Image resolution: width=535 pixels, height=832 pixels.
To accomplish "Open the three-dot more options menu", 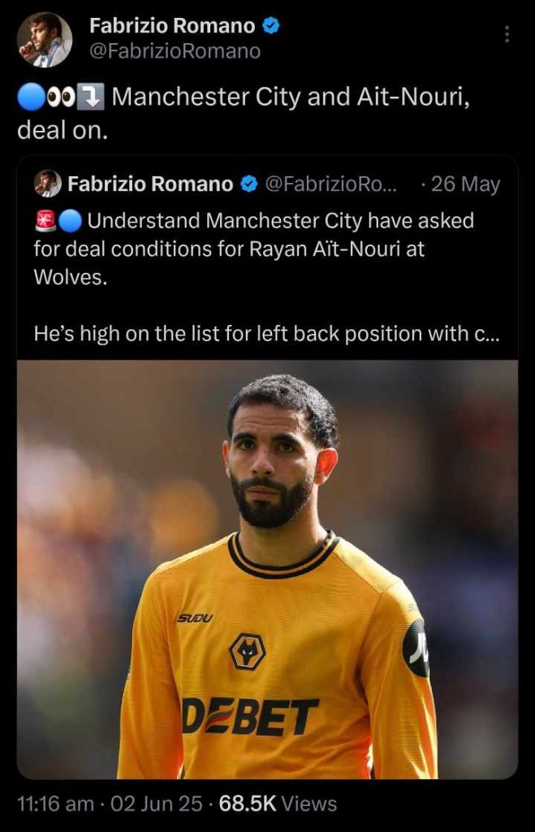I will (507, 34).
